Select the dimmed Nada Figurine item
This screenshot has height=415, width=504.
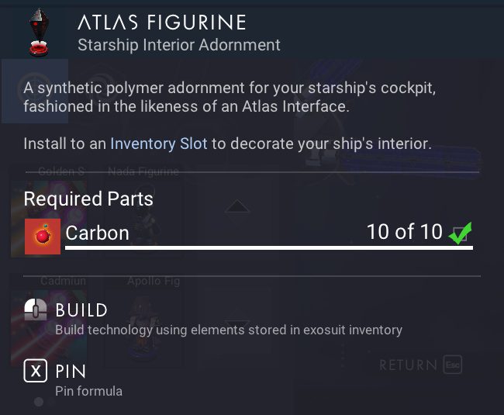(x=143, y=209)
